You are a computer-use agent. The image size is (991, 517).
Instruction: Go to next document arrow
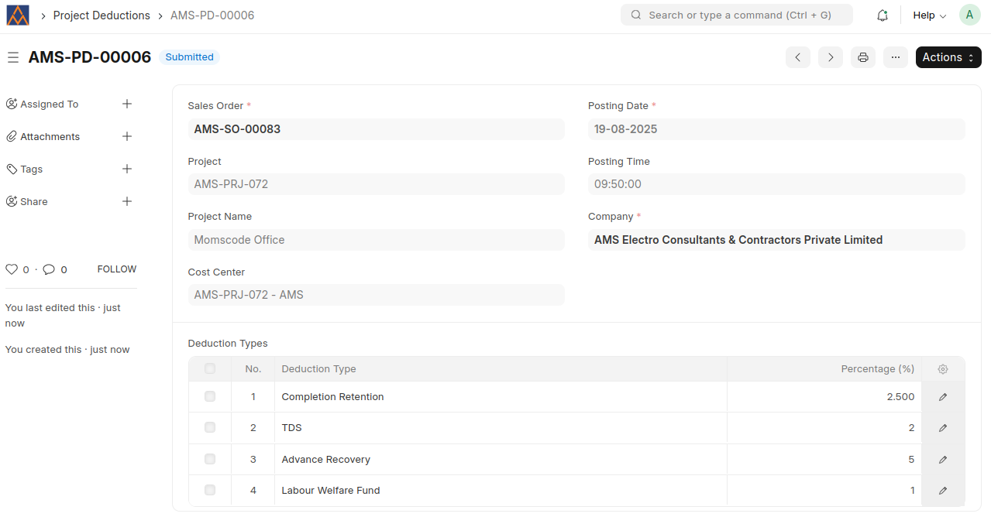pos(831,57)
